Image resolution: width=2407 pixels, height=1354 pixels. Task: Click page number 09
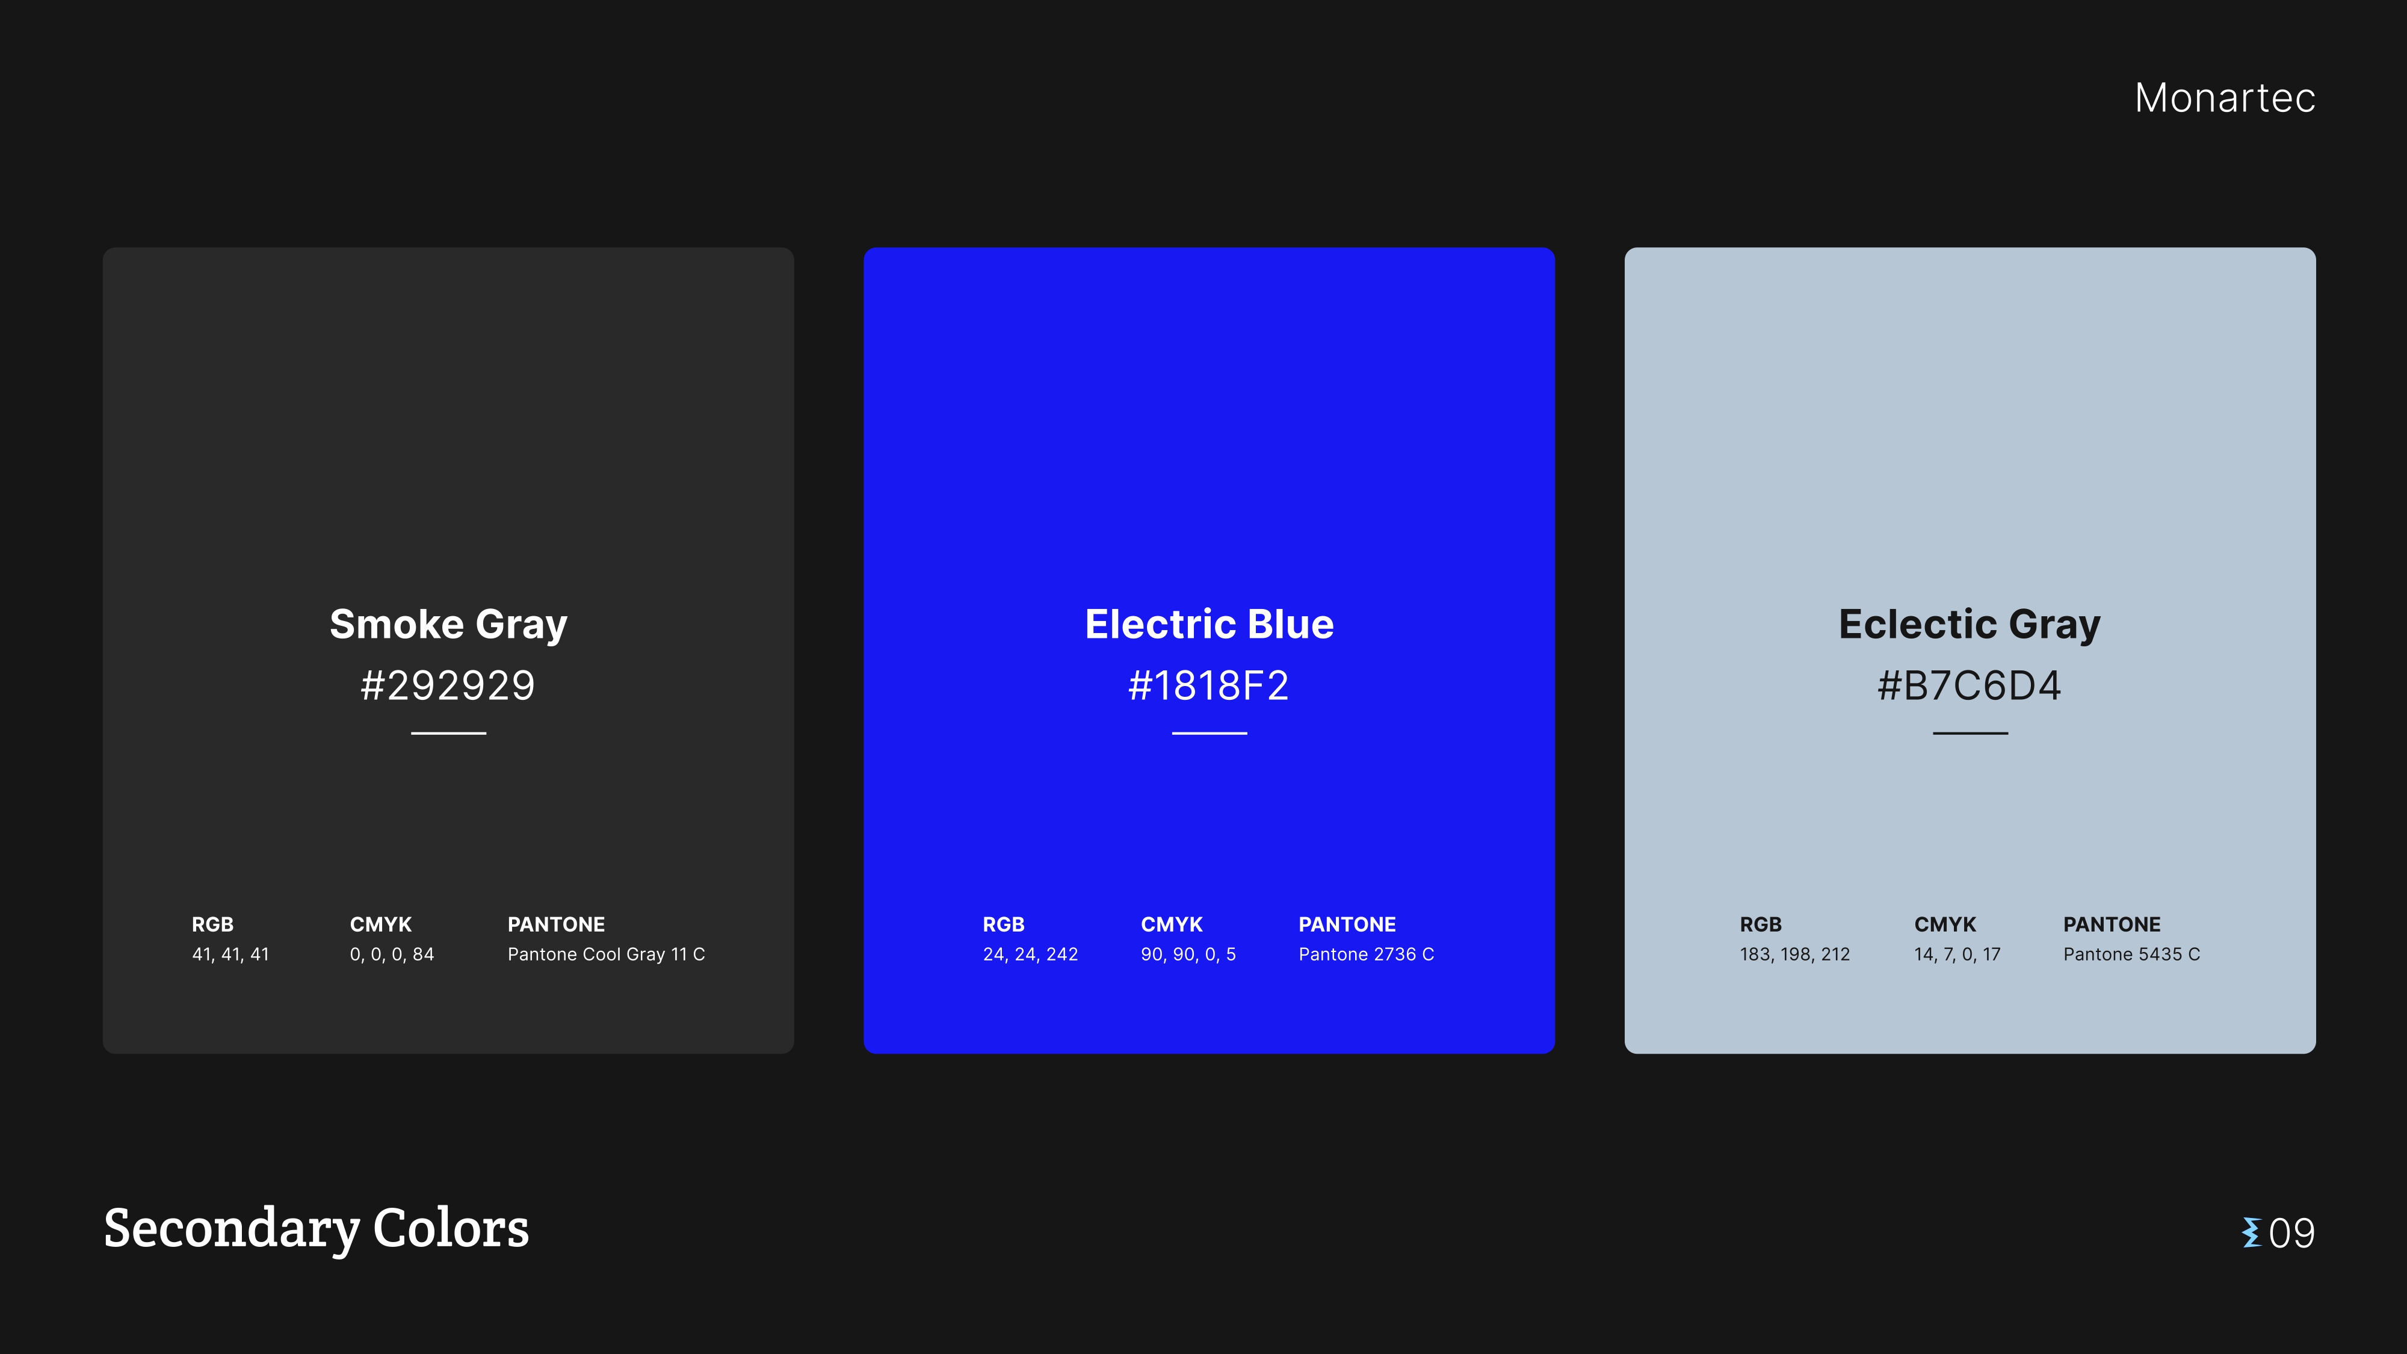click(x=2291, y=1234)
